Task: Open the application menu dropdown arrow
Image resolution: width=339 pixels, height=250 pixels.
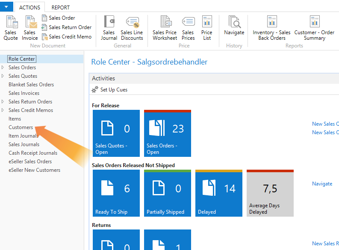Action: (6, 7)
